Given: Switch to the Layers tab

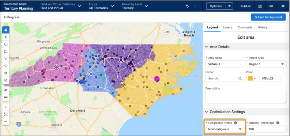Looking at the screenshot, I should (227, 27).
